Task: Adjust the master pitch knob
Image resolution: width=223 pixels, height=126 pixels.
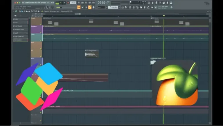Action: click(52, 7)
